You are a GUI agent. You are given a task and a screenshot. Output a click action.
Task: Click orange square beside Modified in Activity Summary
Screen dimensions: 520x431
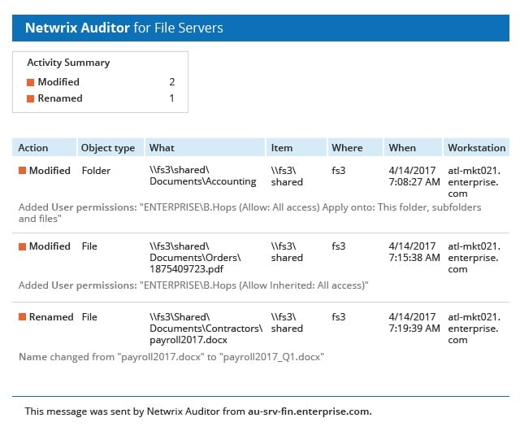click(x=31, y=82)
